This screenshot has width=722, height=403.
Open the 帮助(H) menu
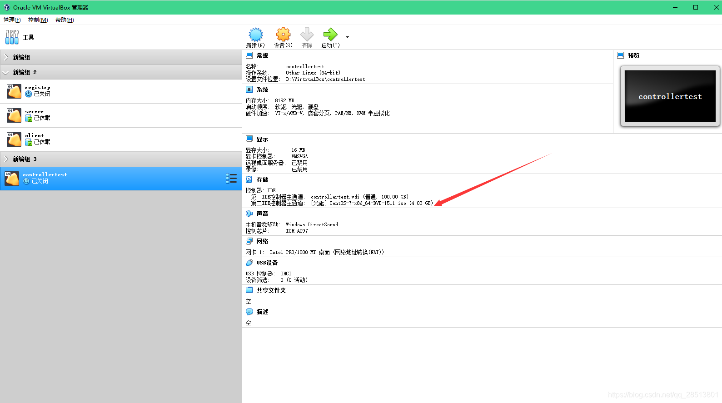(65, 20)
